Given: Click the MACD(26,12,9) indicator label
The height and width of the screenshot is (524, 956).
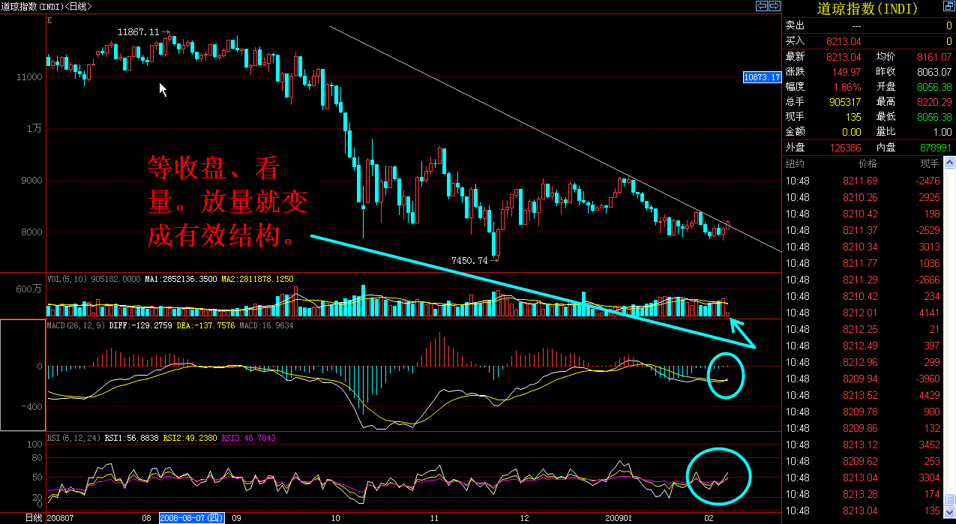Looking at the screenshot, I should point(76,326).
